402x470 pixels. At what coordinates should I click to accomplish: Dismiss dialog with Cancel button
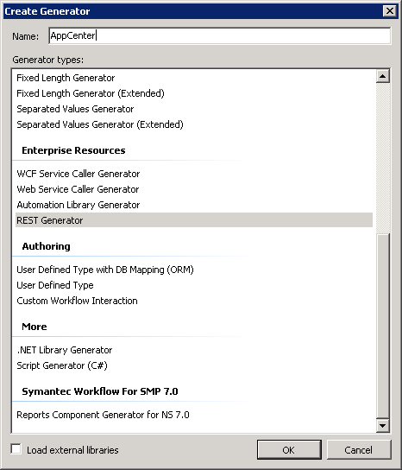point(359,449)
